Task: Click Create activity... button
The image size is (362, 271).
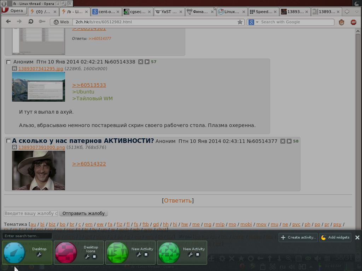Action: 298,237
